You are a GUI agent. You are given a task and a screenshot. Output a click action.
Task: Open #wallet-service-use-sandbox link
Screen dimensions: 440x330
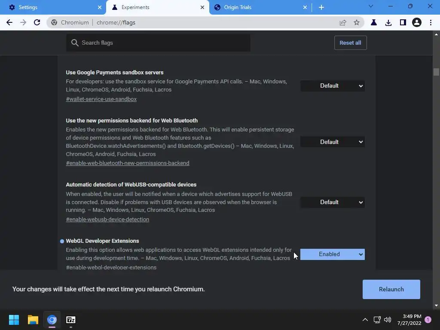101,99
